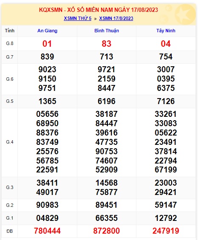The image size is (198, 240).
Task: Select the An Giang province header
Action: tap(47, 31)
